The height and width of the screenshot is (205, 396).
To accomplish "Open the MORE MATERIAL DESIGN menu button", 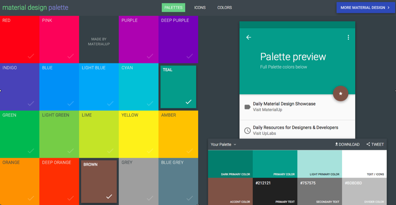I will [366, 8].
